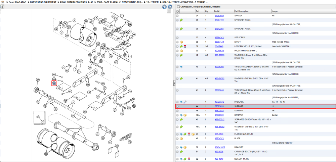Select callout 45A on the diagram
The image size is (336, 162).
pyautogui.click(x=66, y=100)
